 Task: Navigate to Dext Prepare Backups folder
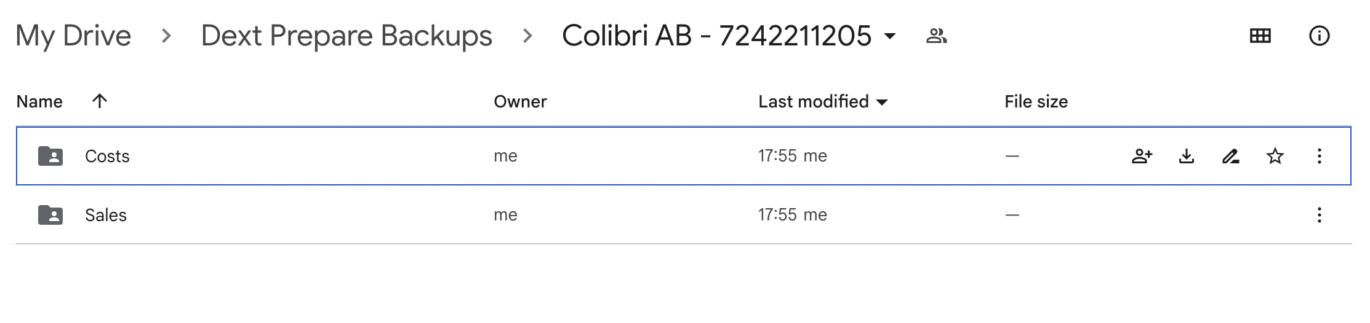pos(347,36)
